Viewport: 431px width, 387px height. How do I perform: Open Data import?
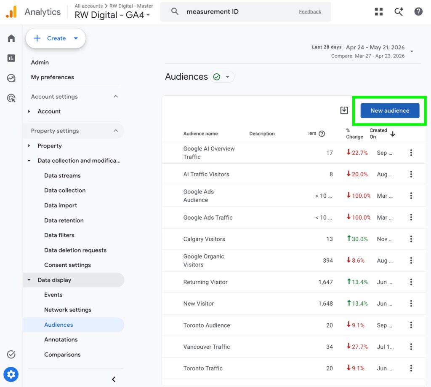coord(61,206)
